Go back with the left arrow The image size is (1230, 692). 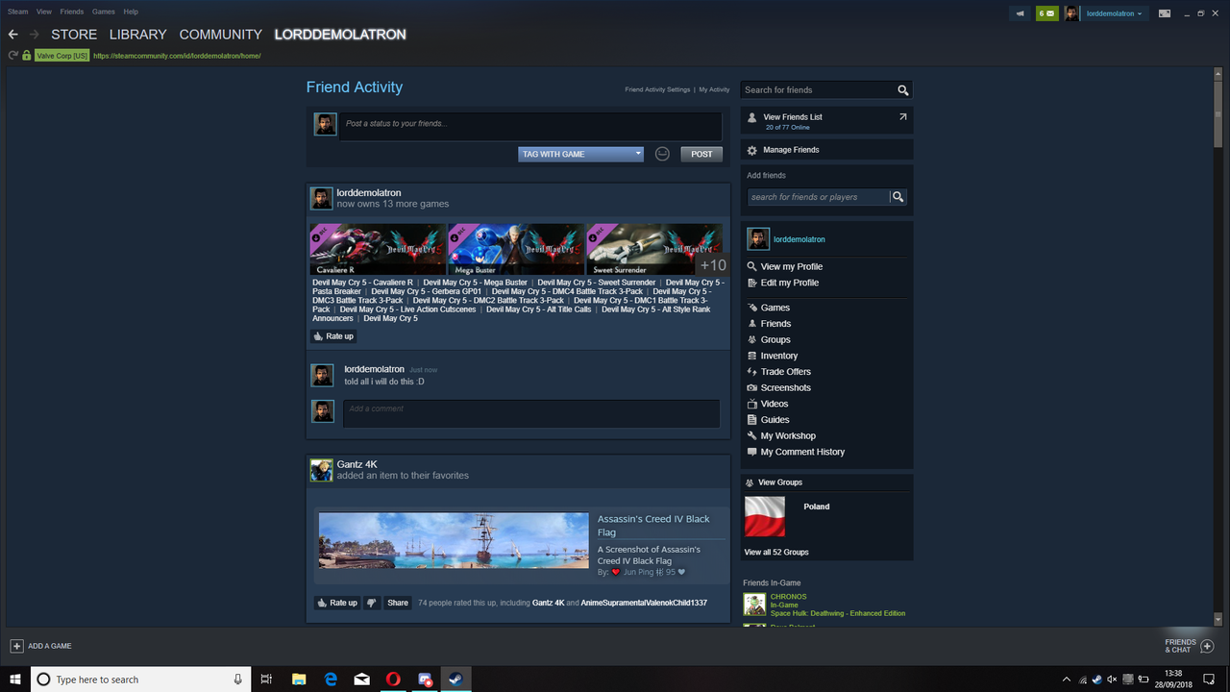13,35
